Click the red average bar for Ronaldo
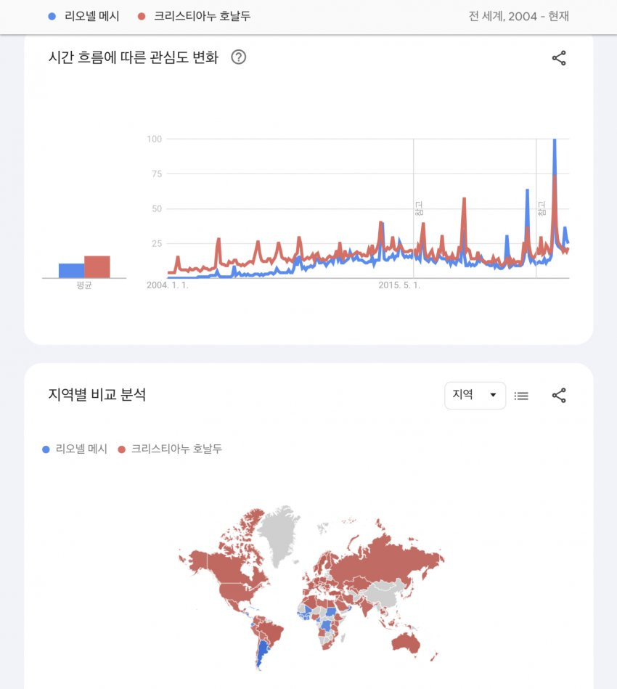 pos(97,266)
